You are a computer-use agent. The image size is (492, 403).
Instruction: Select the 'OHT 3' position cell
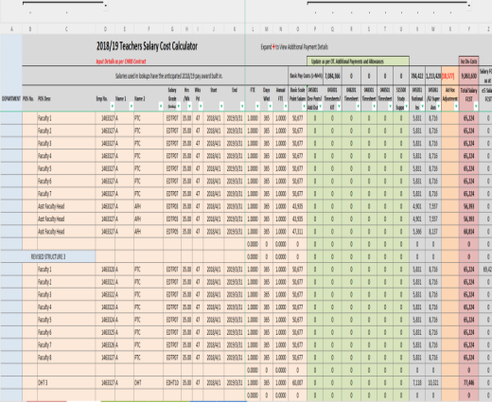point(66,383)
